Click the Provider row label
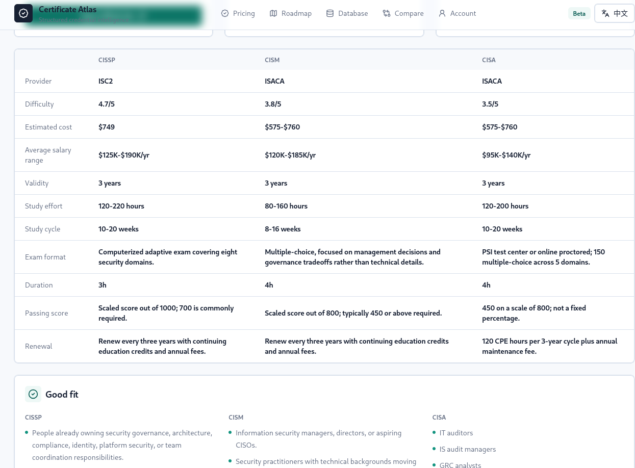 (x=38, y=81)
